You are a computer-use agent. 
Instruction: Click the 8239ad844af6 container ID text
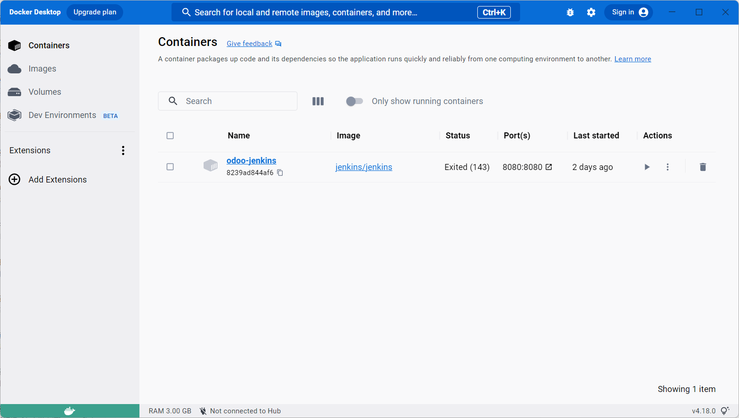tap(250, 173)
